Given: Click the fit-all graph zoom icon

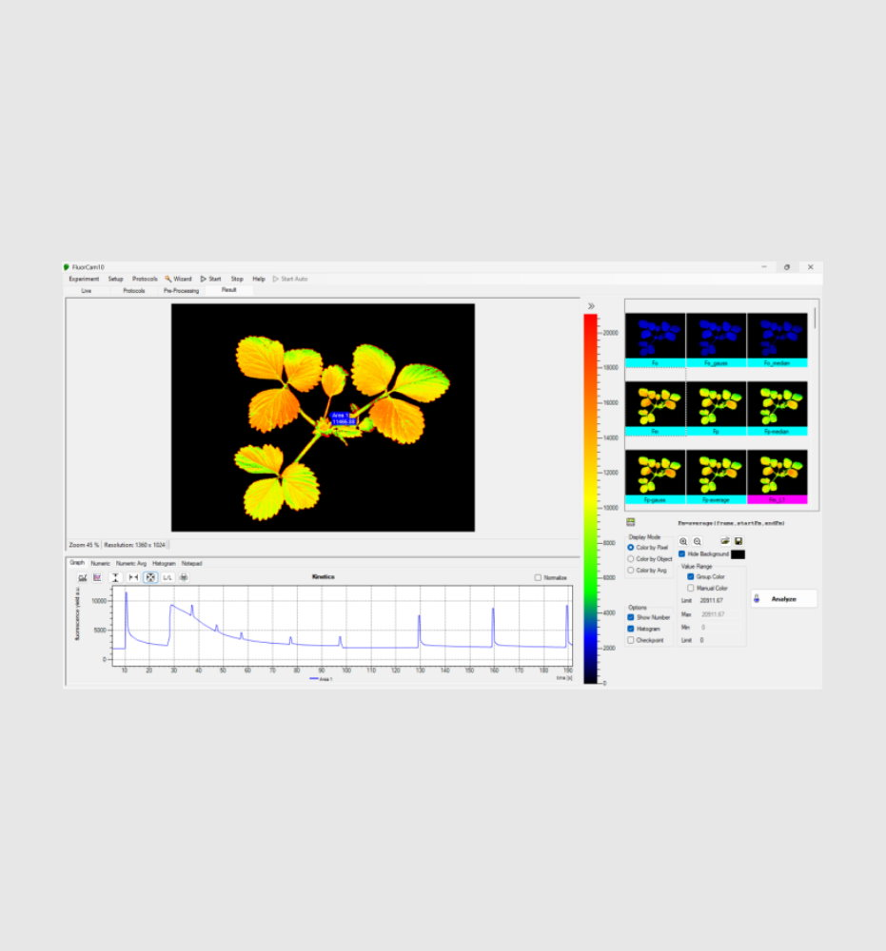Looking at the screenshot, I should pos(150,577).
